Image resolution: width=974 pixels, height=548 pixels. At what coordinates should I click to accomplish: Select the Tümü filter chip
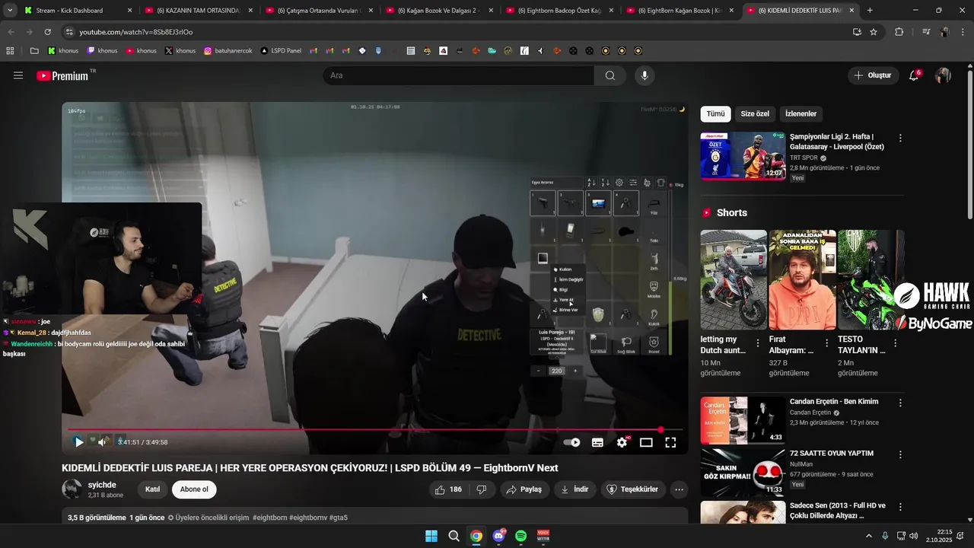coord(715,114)
